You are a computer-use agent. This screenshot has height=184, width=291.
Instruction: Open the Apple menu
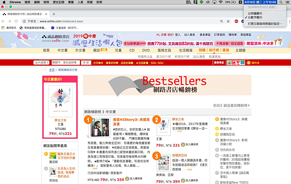(4, 2)
